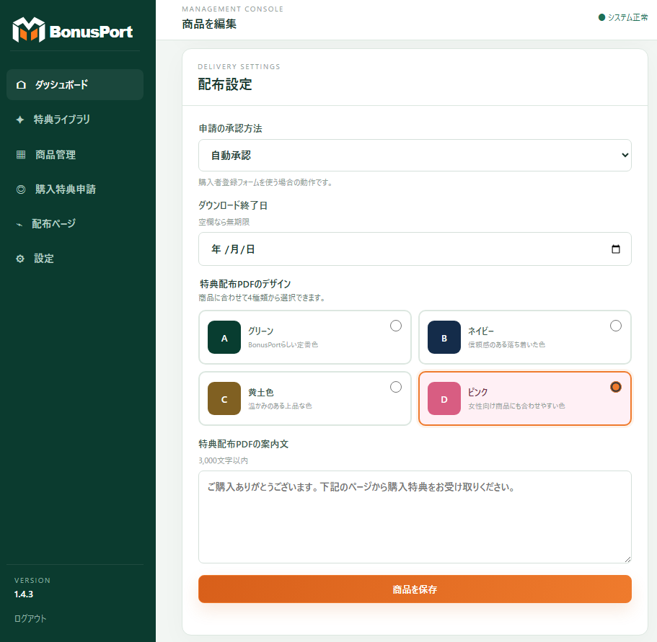Click the 特典配布PDFの案内文 label

[244, 444]
